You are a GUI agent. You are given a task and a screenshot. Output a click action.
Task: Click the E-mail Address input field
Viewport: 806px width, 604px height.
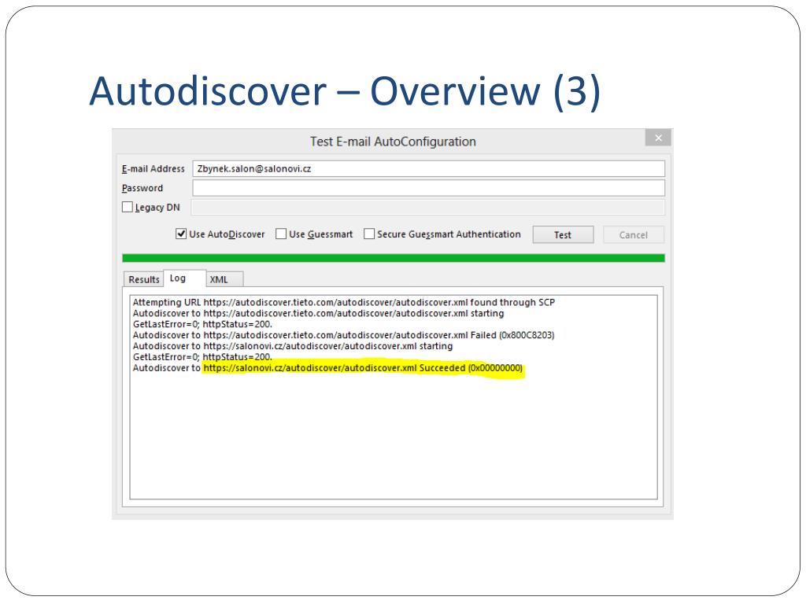[428, 168]
